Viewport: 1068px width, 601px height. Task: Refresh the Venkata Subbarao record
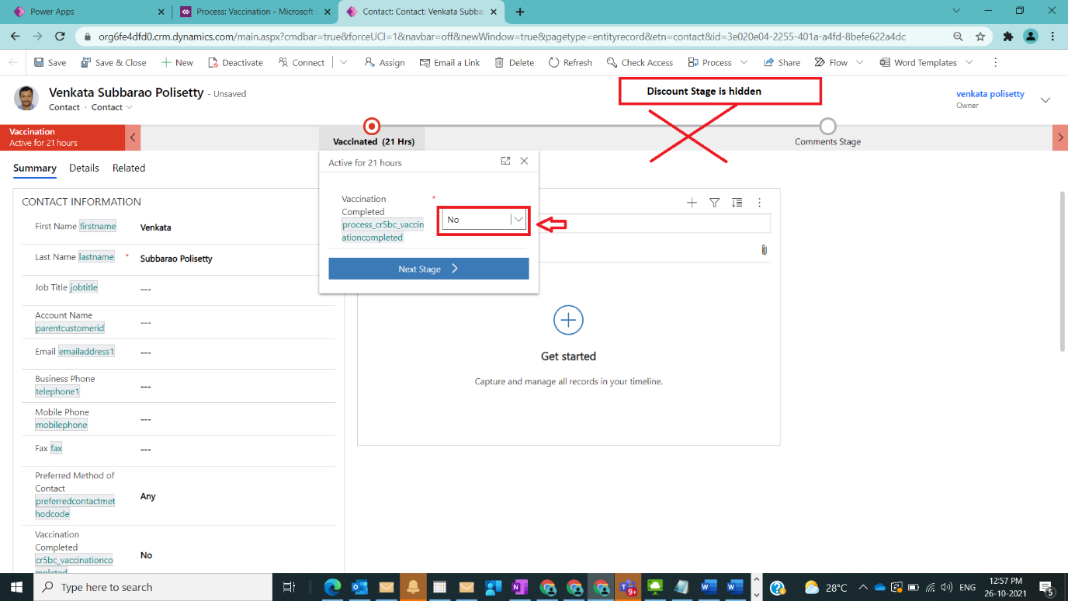tap(570, 62)
